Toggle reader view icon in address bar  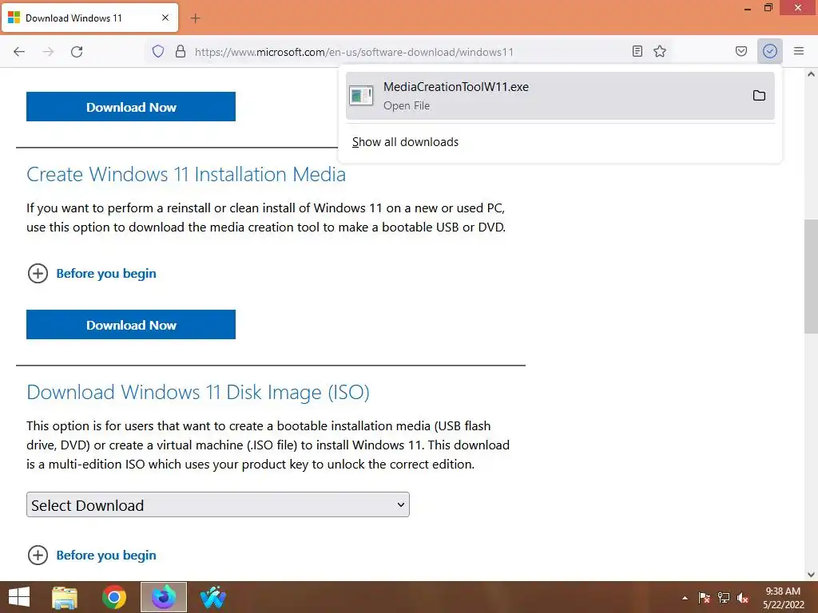coord(637,51)
